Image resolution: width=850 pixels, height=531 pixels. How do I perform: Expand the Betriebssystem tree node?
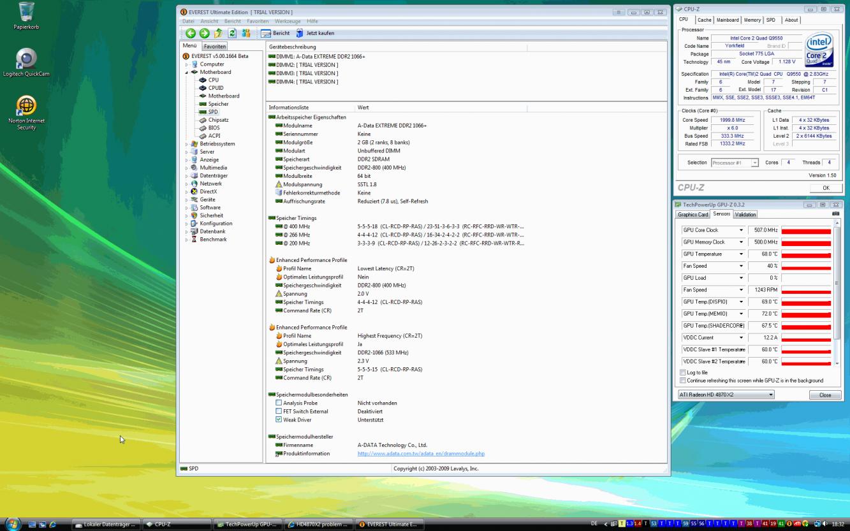[187, 144]
